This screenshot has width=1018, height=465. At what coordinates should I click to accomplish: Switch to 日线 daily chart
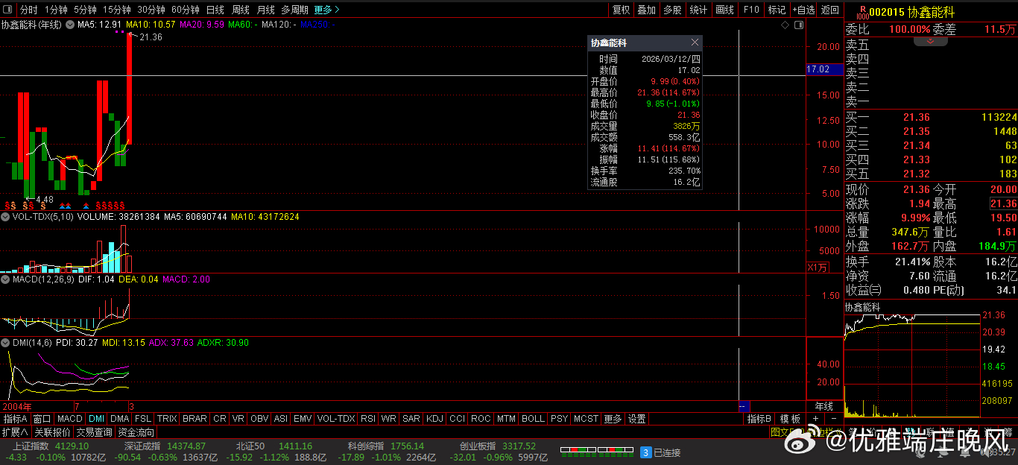click(215, 10)
